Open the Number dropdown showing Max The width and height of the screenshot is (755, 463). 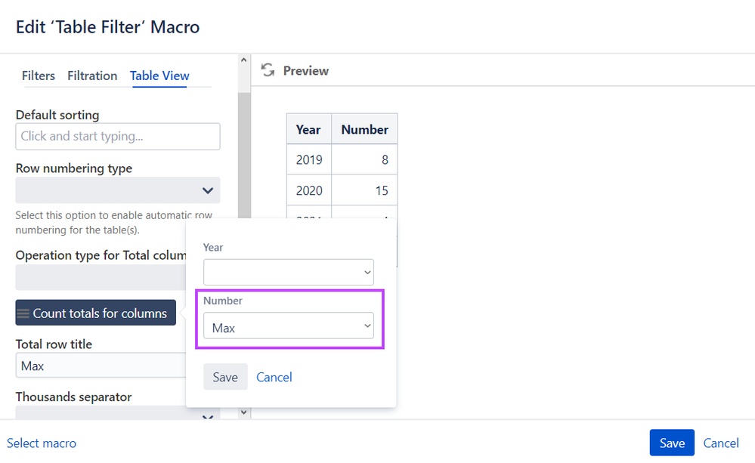pyautogui.click(x=289, y=326)
